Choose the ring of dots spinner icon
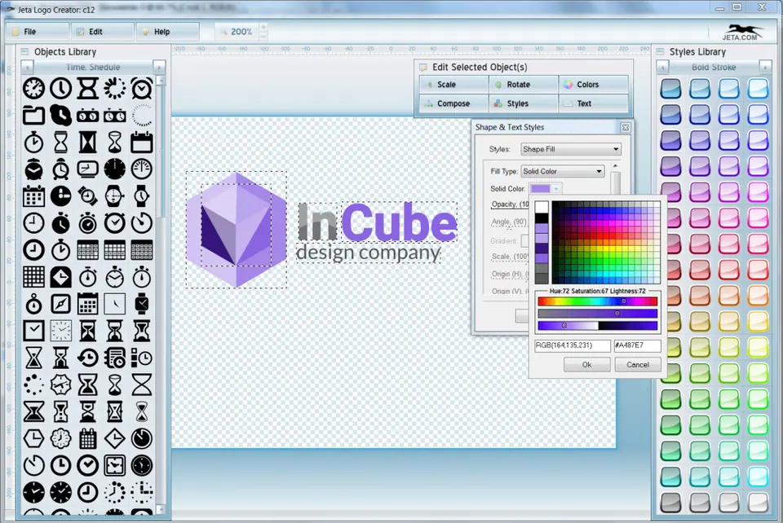The width and height of the screenshot is (783, 523). point(33,385)
